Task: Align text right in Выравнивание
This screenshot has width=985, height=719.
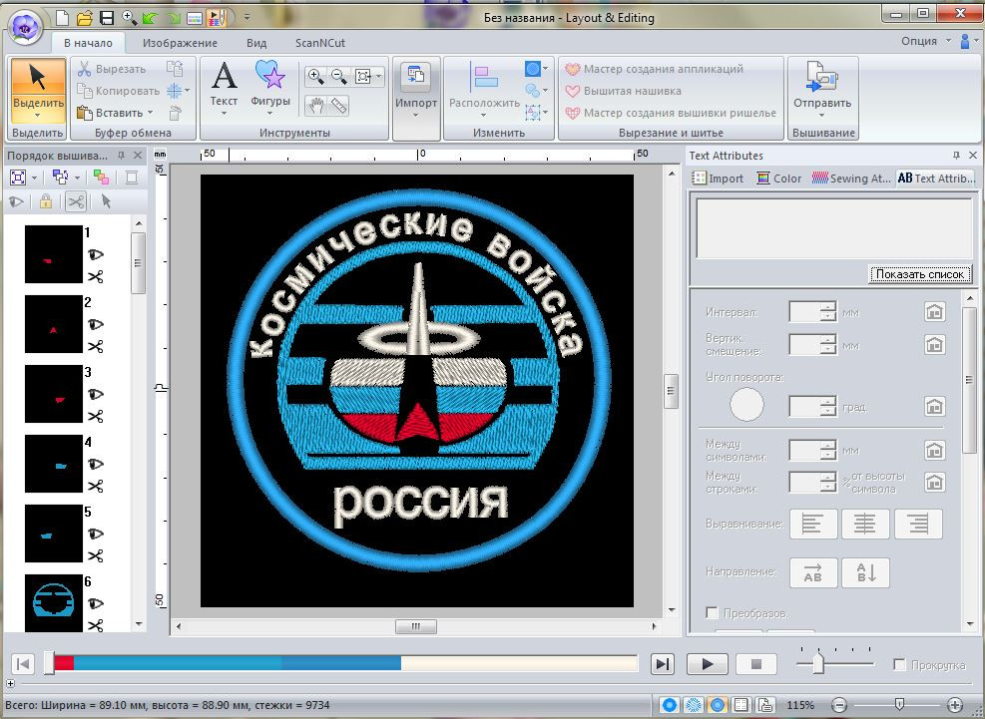Action: [918, 524]
